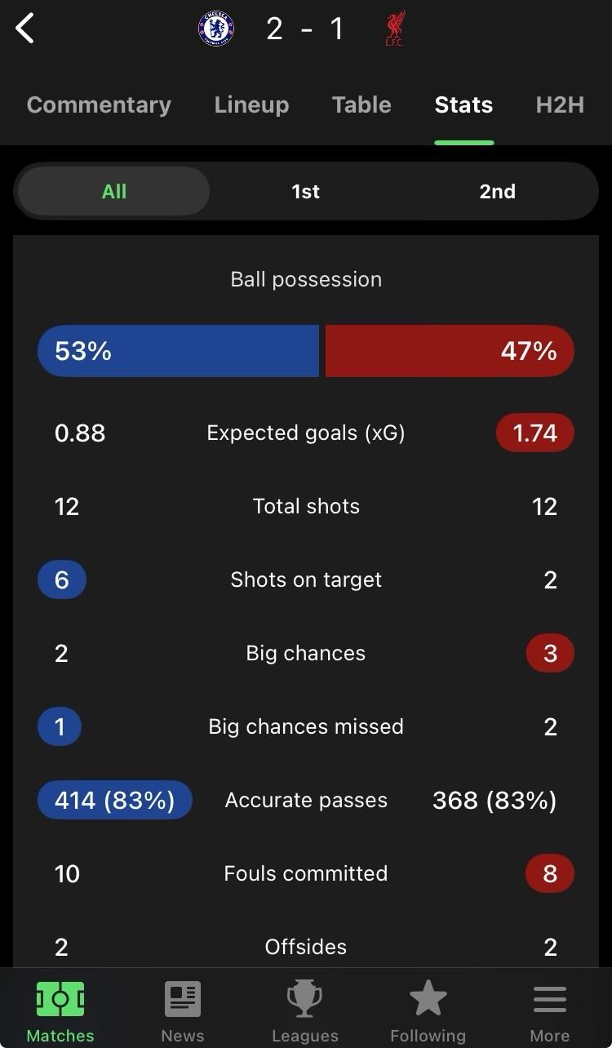Viewport: 612px width, 1048px height.
Task: Switch stats to 1st half
Action: (306, 191)
